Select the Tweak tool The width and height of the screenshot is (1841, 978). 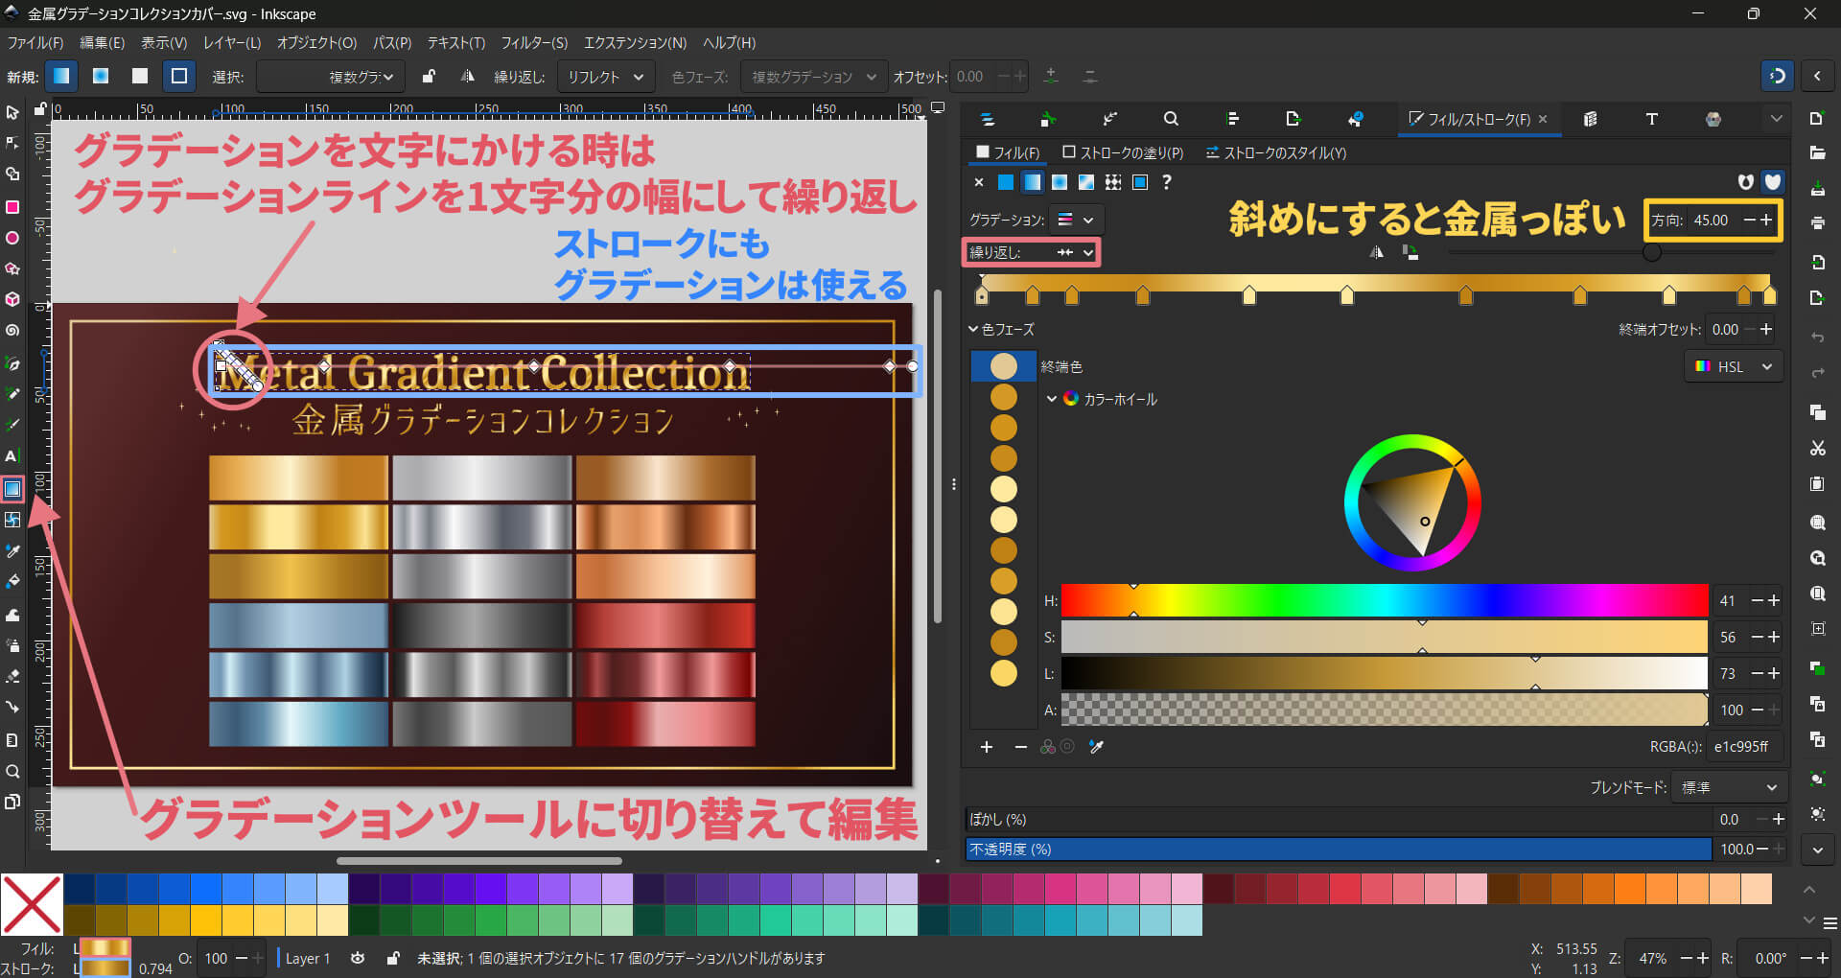point(12,614)
